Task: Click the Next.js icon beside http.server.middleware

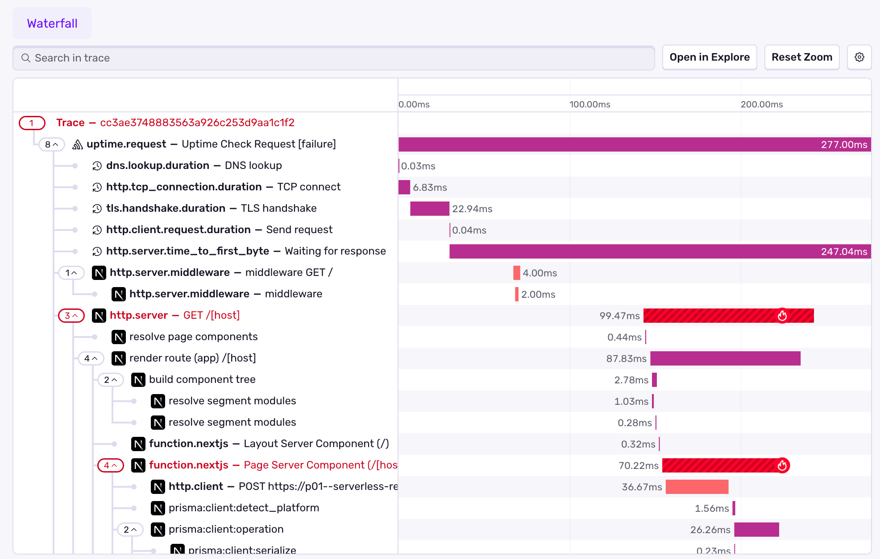Action: (99, 272)
